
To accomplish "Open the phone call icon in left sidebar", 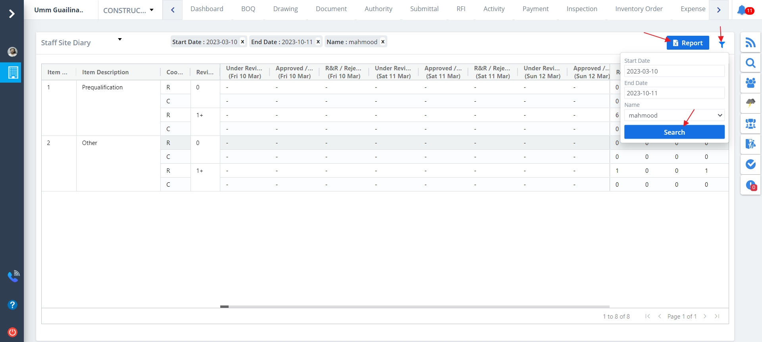I will click(x=13, y=276).
